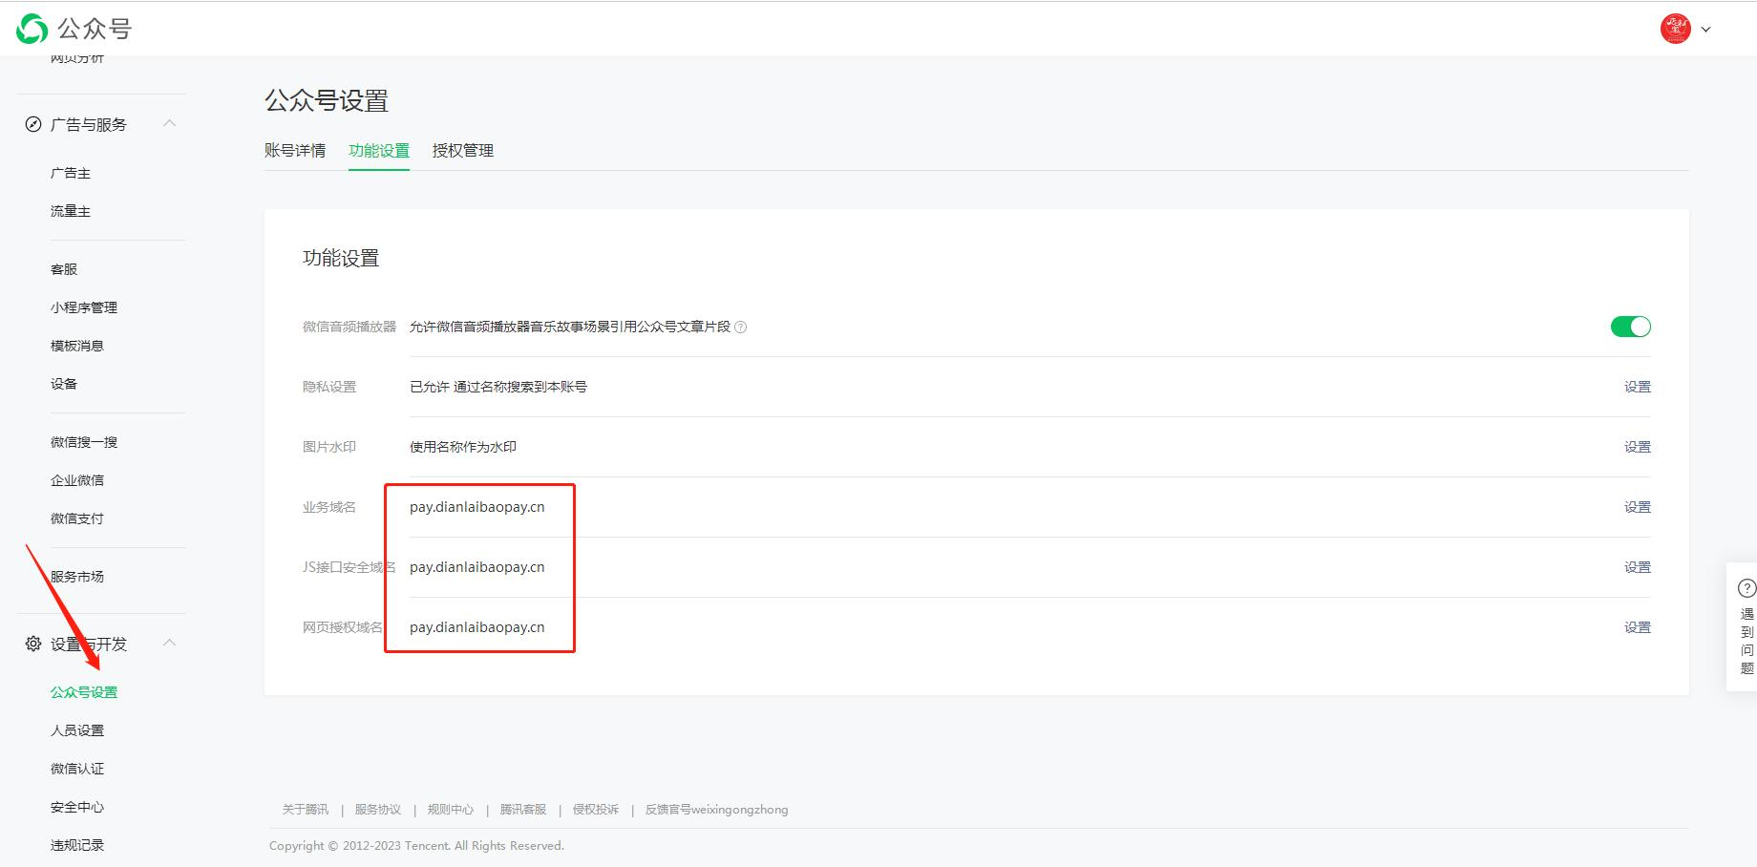Click the help question mark after 文章片段
Image resolution: width=1757 pixels, height=867 pixels.
pos(741,328)
